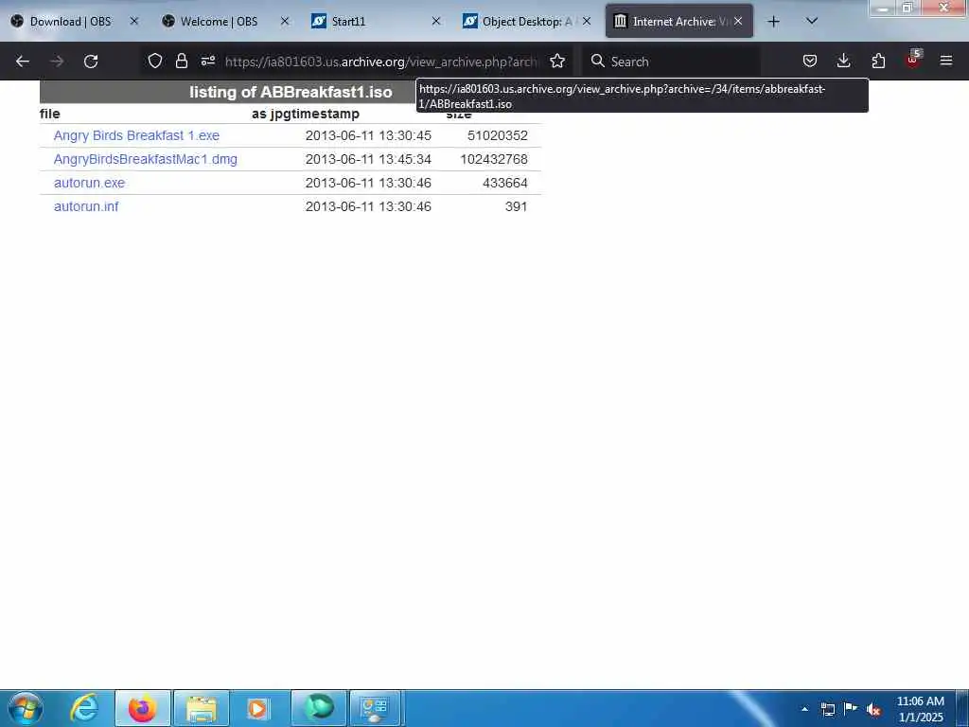This screenshot has height=727, width=969.
Task: Click the listing of ABBreakfast1.iso header
Action: pyautogui.click(x=291, y=92)
